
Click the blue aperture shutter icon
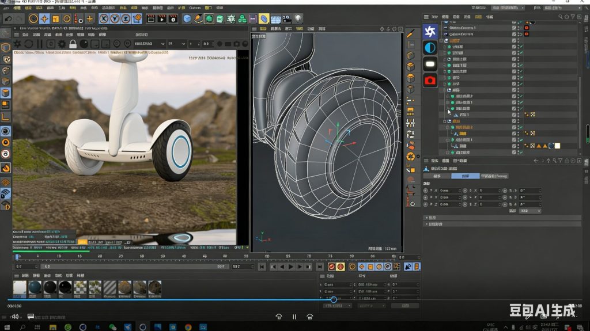tap(430, 31)
